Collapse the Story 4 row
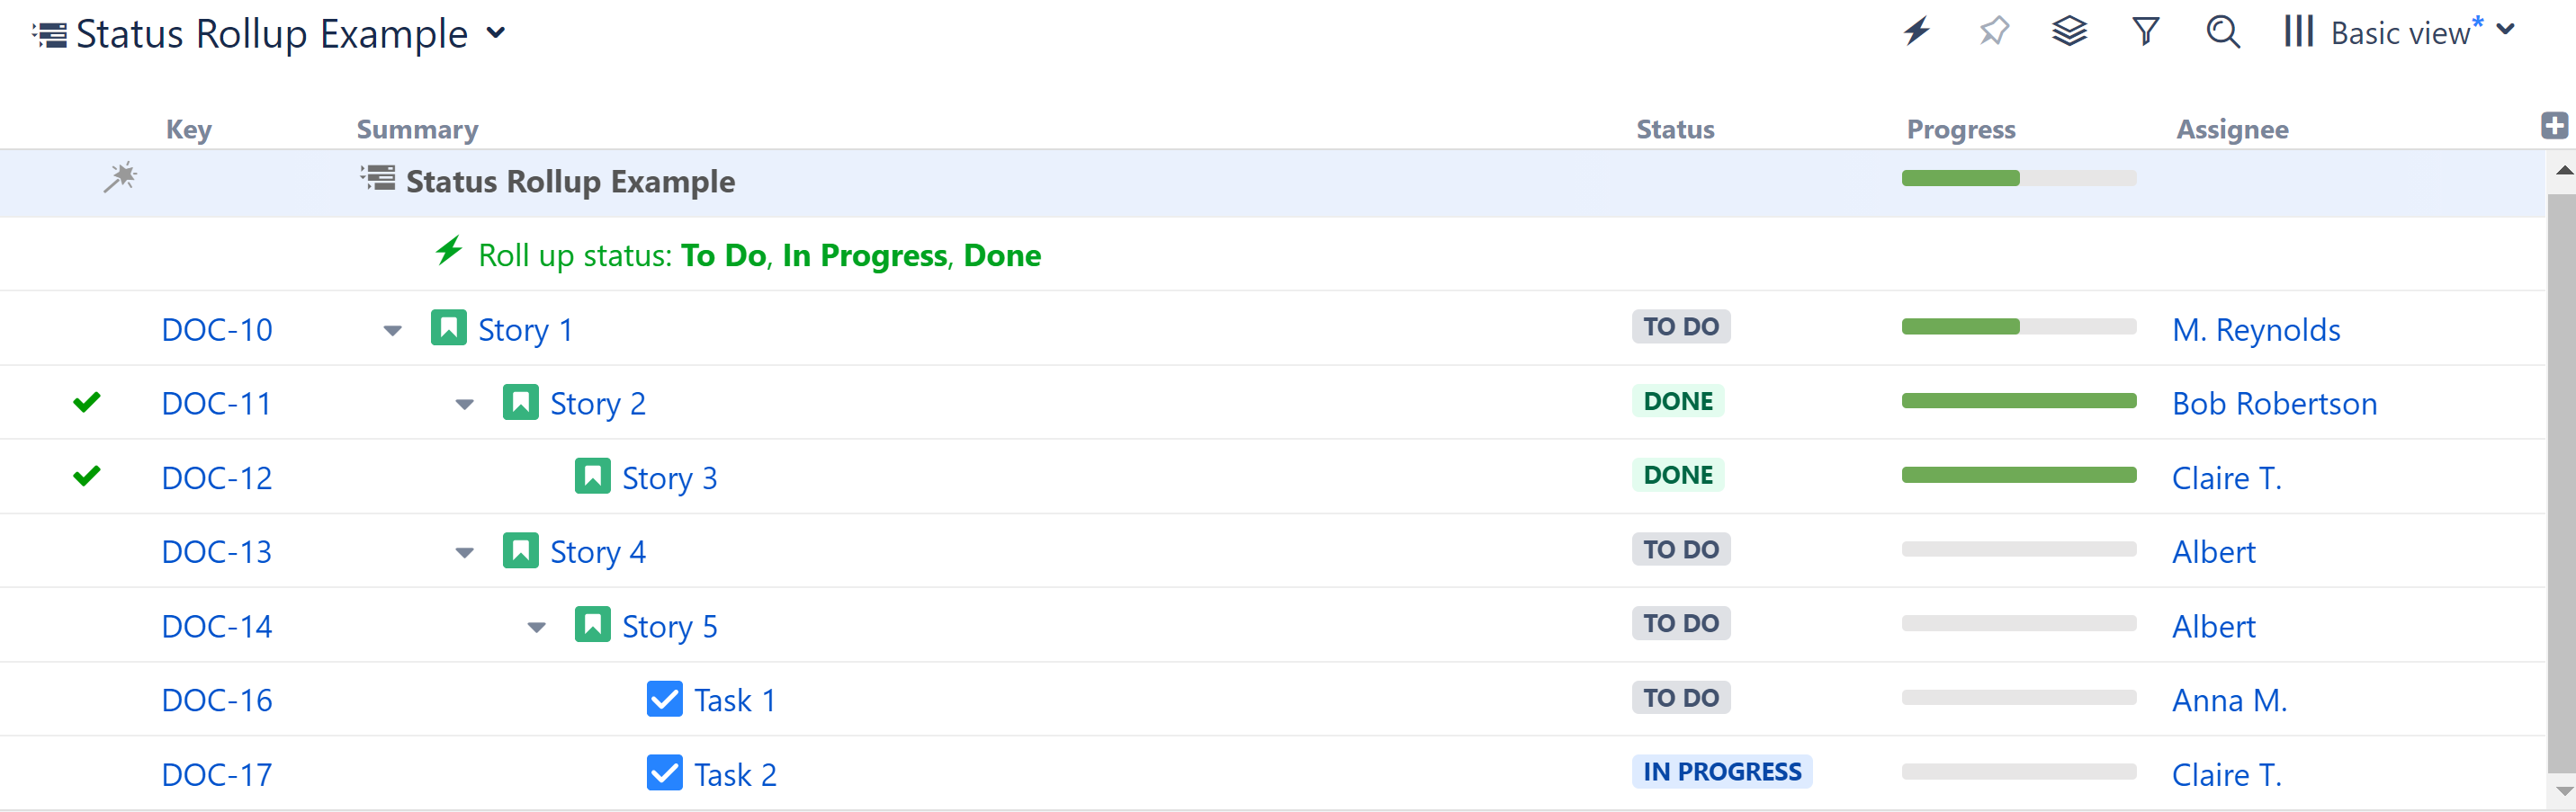This screenshot has height=812, width=2576. 465,552
